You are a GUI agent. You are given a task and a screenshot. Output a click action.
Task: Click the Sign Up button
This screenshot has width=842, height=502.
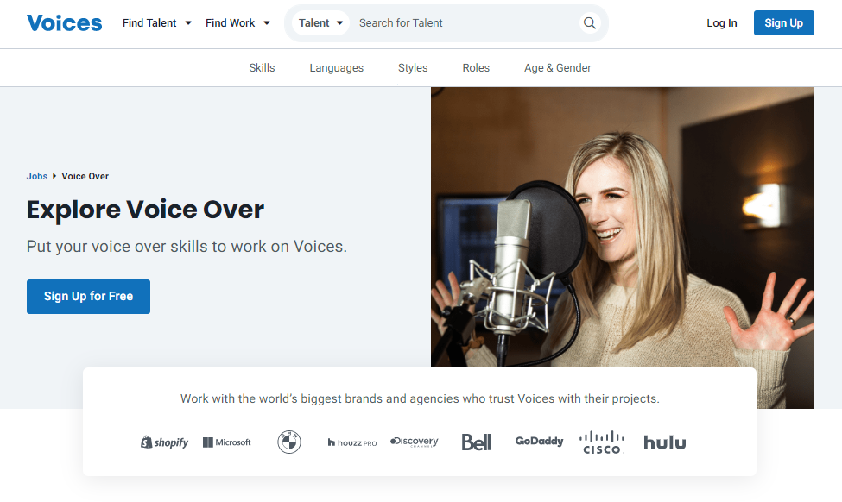[784, 23]
